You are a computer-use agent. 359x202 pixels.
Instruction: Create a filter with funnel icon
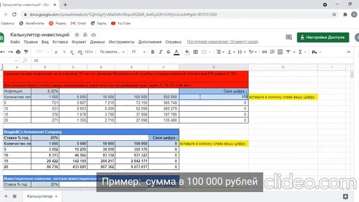(x=288, y=52)
